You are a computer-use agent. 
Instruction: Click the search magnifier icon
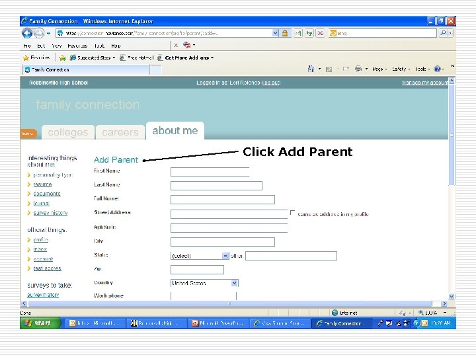[x=443, y=33]
